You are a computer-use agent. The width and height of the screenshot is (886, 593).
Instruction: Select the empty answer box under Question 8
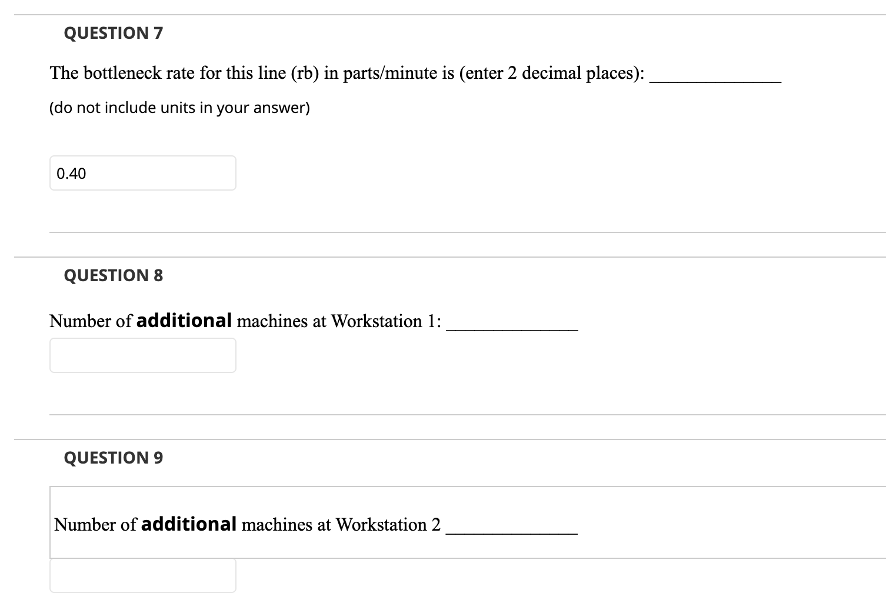coord(142,355)
